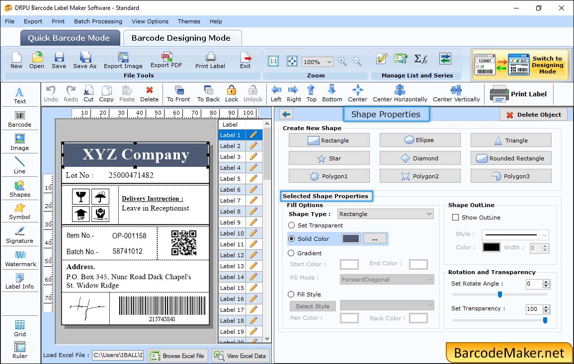Pick the Line drawing tool
This screenshot has width=574, height=364.
(x=20, y=165)
